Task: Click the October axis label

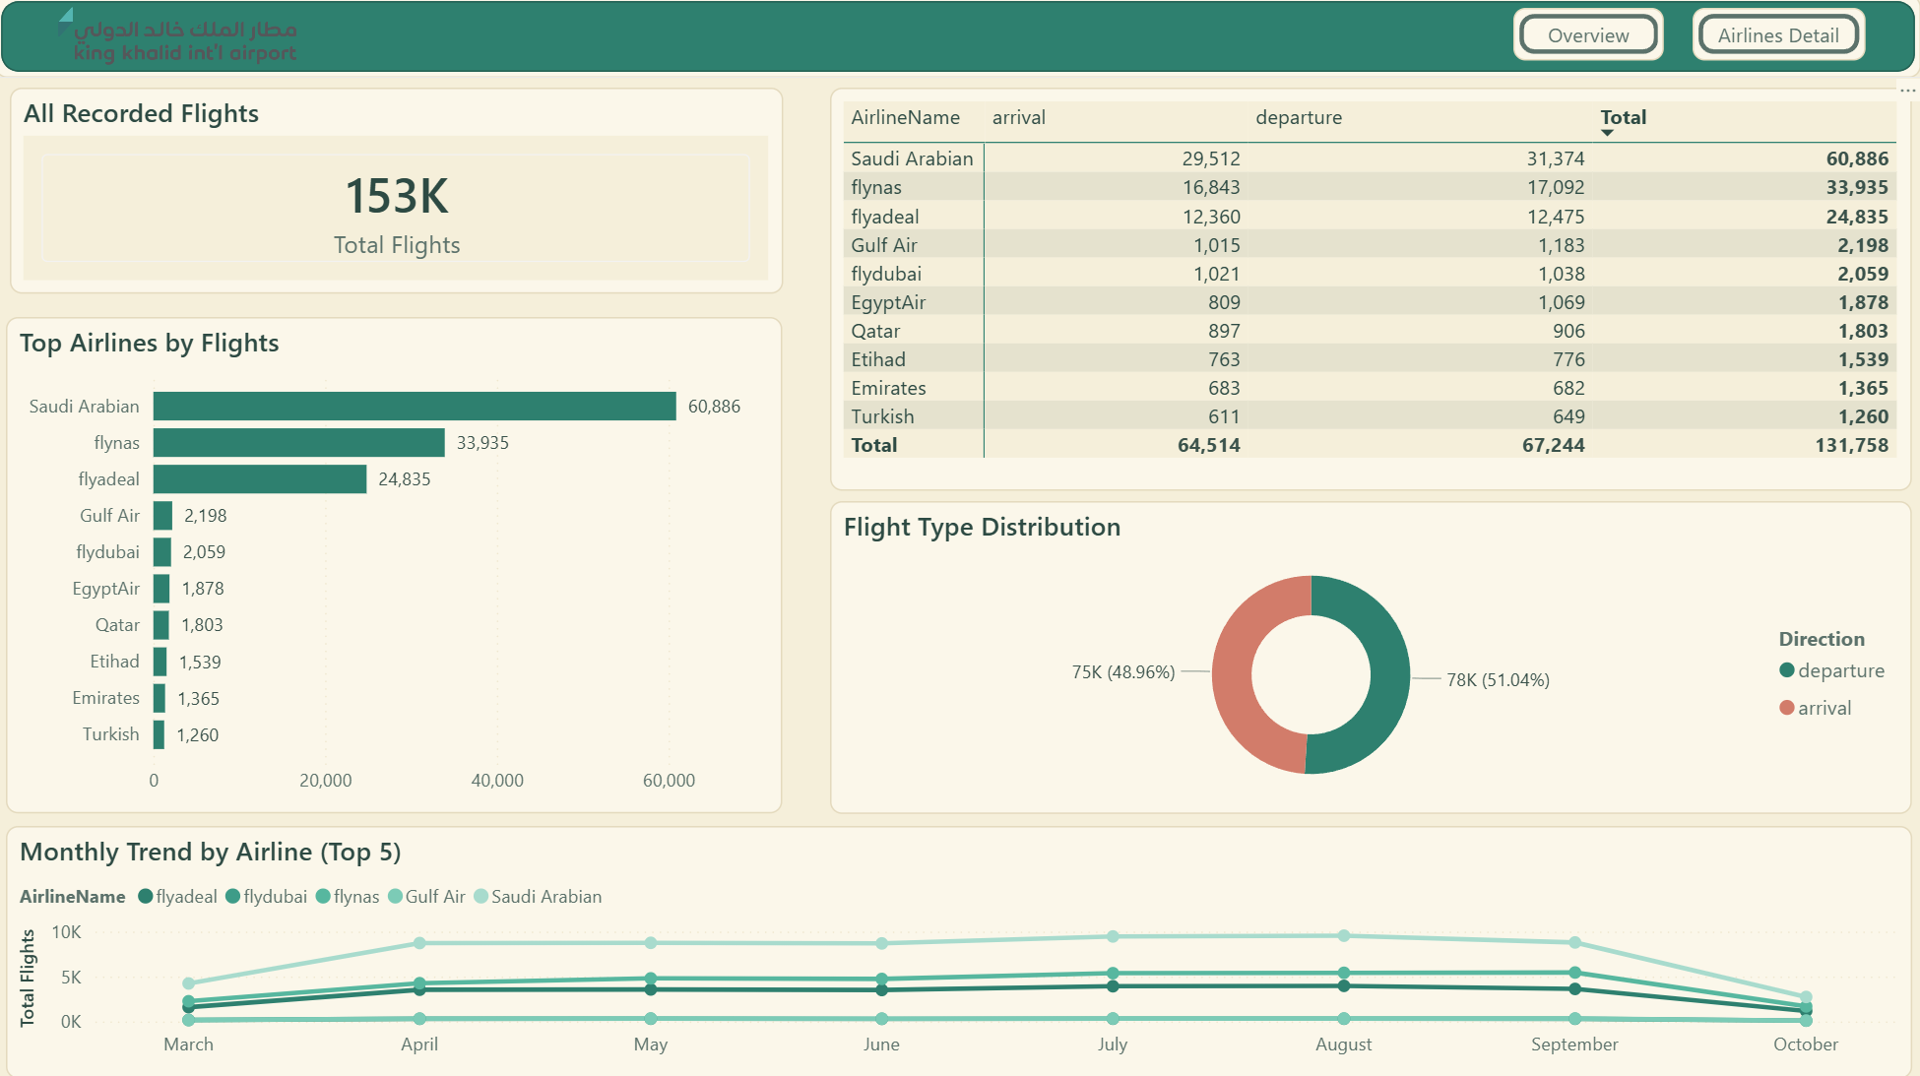Action: 1805,1044
